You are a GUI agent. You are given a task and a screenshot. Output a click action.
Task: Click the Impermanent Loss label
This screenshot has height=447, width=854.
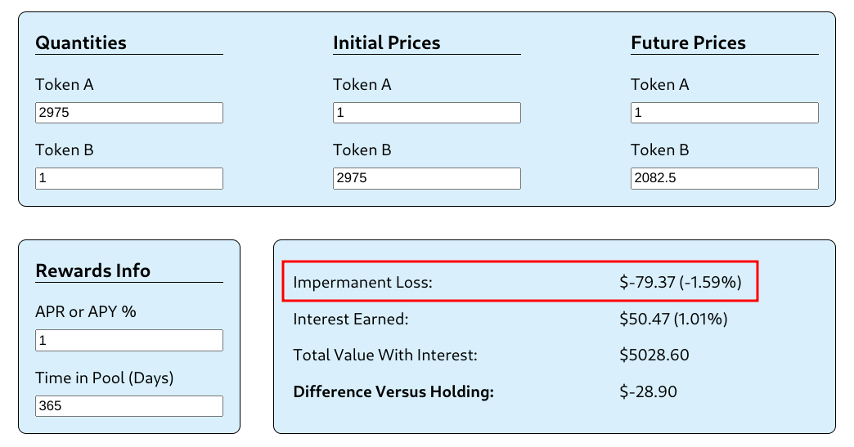pos(362,283)
